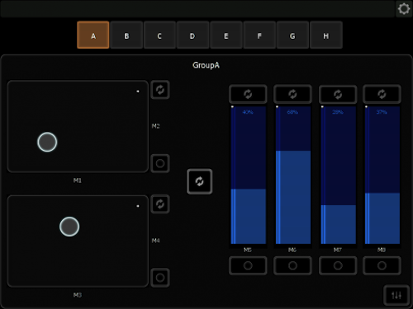The height and width of the screenshot is (309, 413).
Task: Click the M1 XY pad puck
Action: (x=47, y=142)
